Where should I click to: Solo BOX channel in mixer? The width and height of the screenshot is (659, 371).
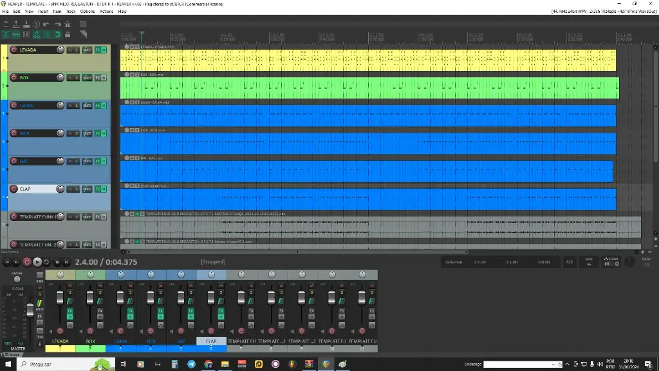pyautogui.click(x=100, y=292)
